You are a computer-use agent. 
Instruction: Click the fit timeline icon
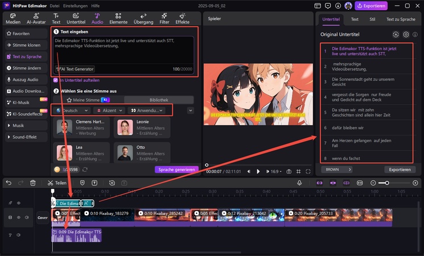[x=360, y=183]
